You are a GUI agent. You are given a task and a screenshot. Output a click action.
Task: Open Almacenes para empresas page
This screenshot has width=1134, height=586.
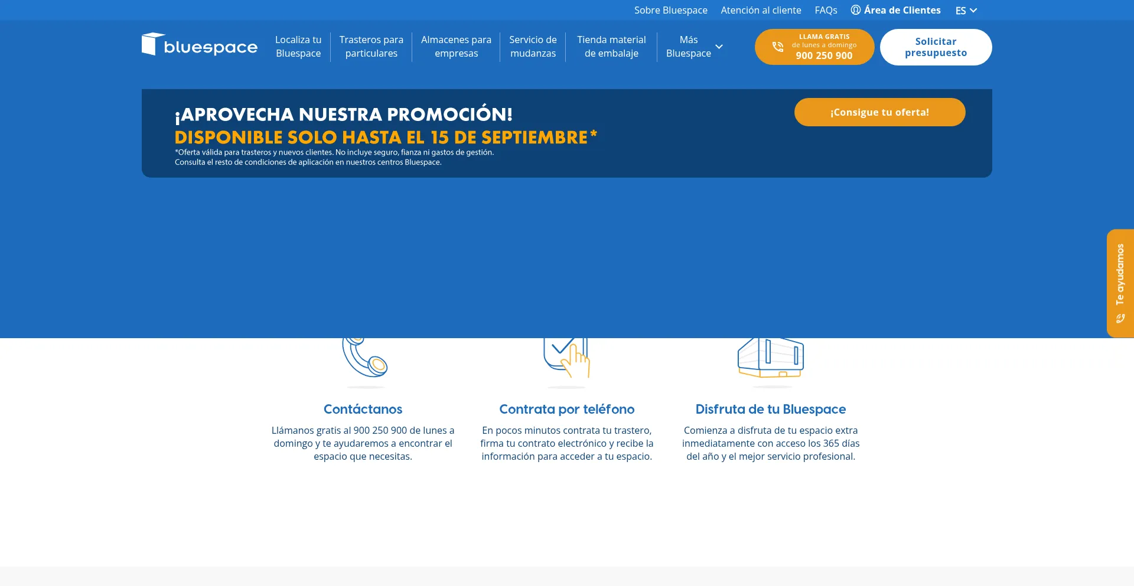tap(456, 47)
